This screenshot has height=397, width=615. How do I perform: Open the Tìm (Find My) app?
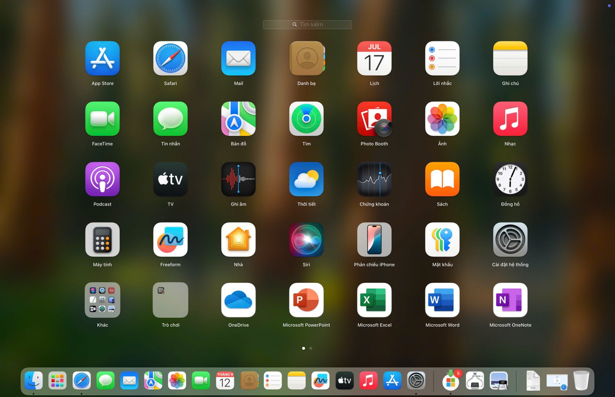pos(306,119)
